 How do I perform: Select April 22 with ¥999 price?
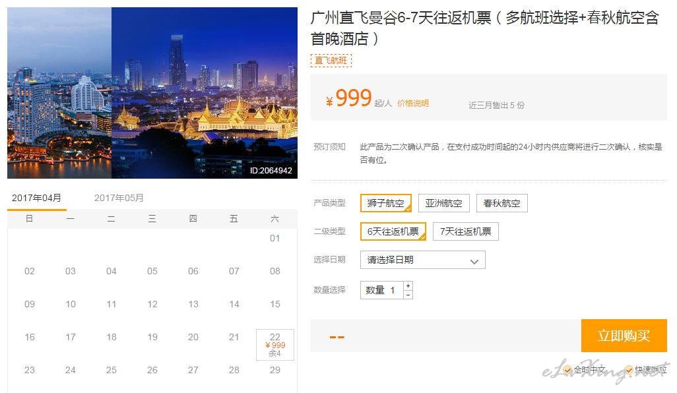click(275, 345)
